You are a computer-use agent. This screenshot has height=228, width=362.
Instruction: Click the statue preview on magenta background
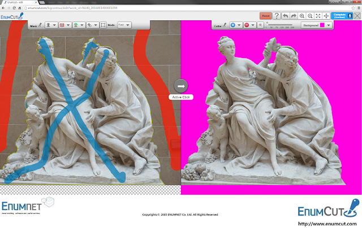click(263, 111)
